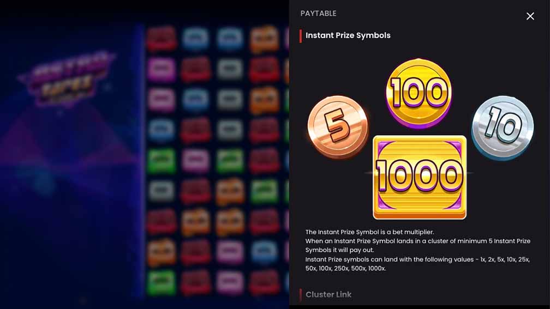Click the second-row pink cassette tile
Viewport: 550px width, 309px height.
(162, 69)
